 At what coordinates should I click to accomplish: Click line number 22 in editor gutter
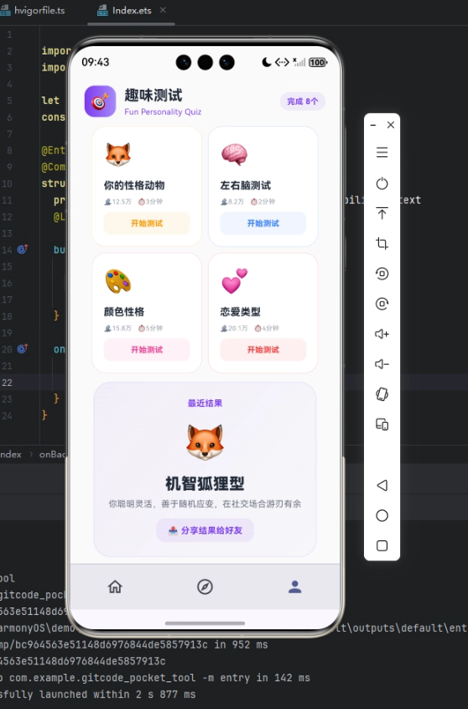[x=7, y=383]
